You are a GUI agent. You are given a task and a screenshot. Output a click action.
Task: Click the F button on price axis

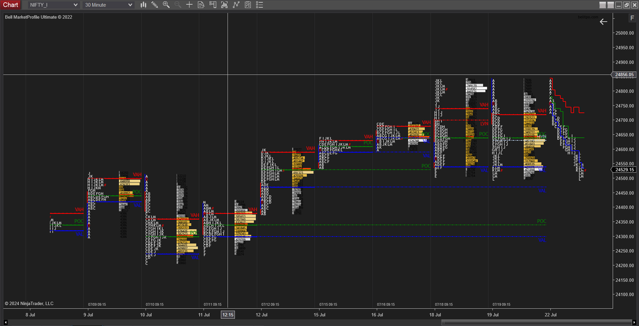pyautogui.click(x=632, y=18)
